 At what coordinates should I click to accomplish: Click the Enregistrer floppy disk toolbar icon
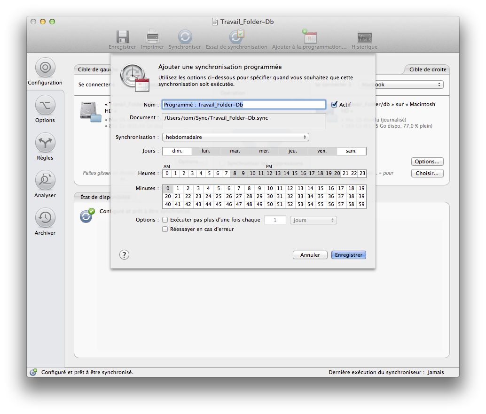(122, 37)
